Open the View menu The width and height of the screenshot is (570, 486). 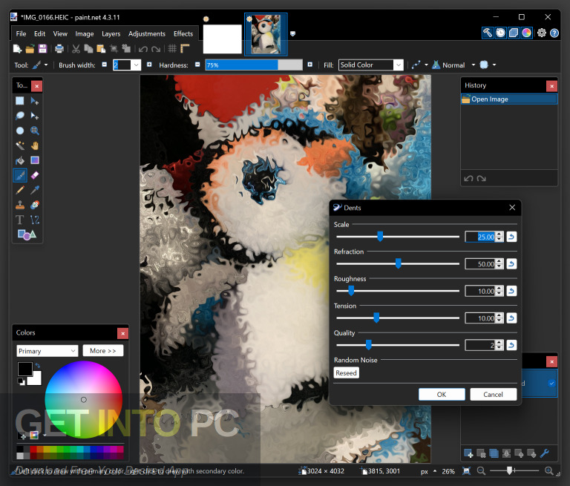click(x=60, y=34)
